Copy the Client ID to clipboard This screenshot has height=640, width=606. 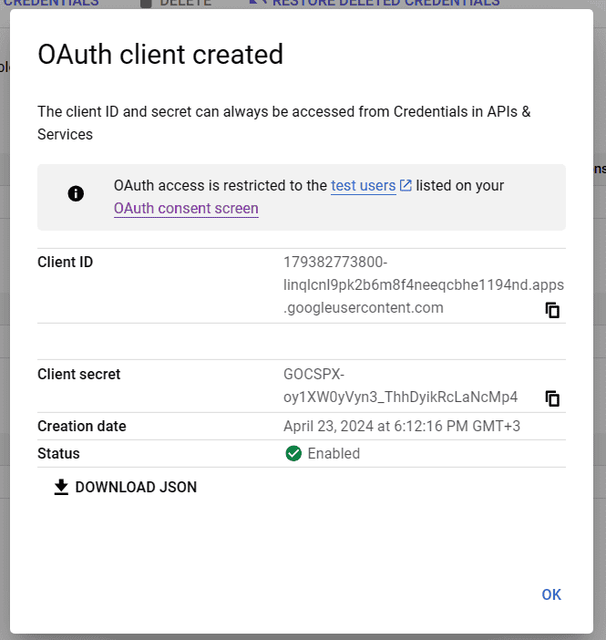point(552,310)
